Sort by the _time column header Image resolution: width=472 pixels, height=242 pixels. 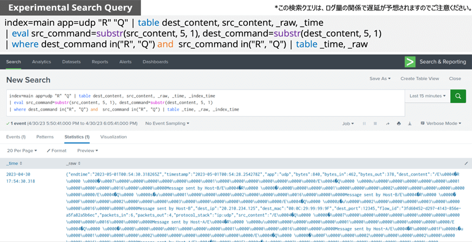[14, 164]
